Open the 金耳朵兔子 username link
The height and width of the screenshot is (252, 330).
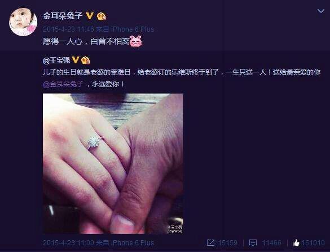tap(63, 16)
